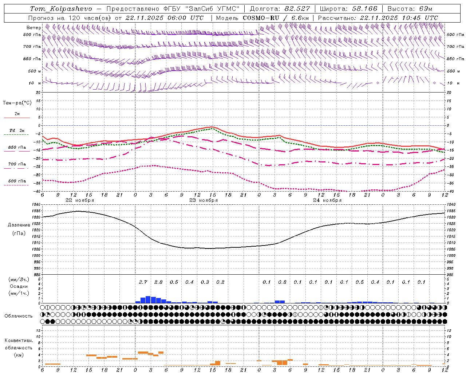The height and width of the screenshot is (373, 466).
Task: Click the red 2м legend line sample
Action: coord(17,118)
